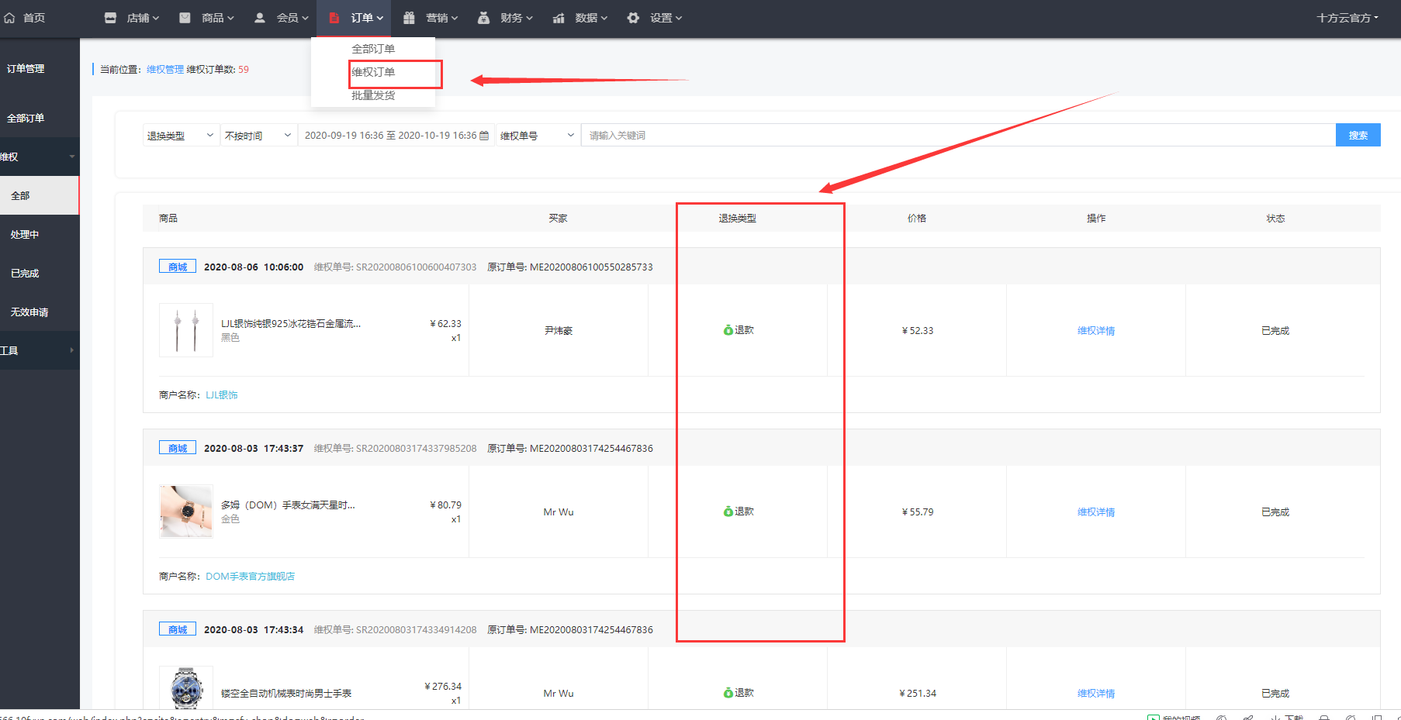Click the gift icon beside 营销
This screenshot has height=720, width=1401.
pos(409,18)
